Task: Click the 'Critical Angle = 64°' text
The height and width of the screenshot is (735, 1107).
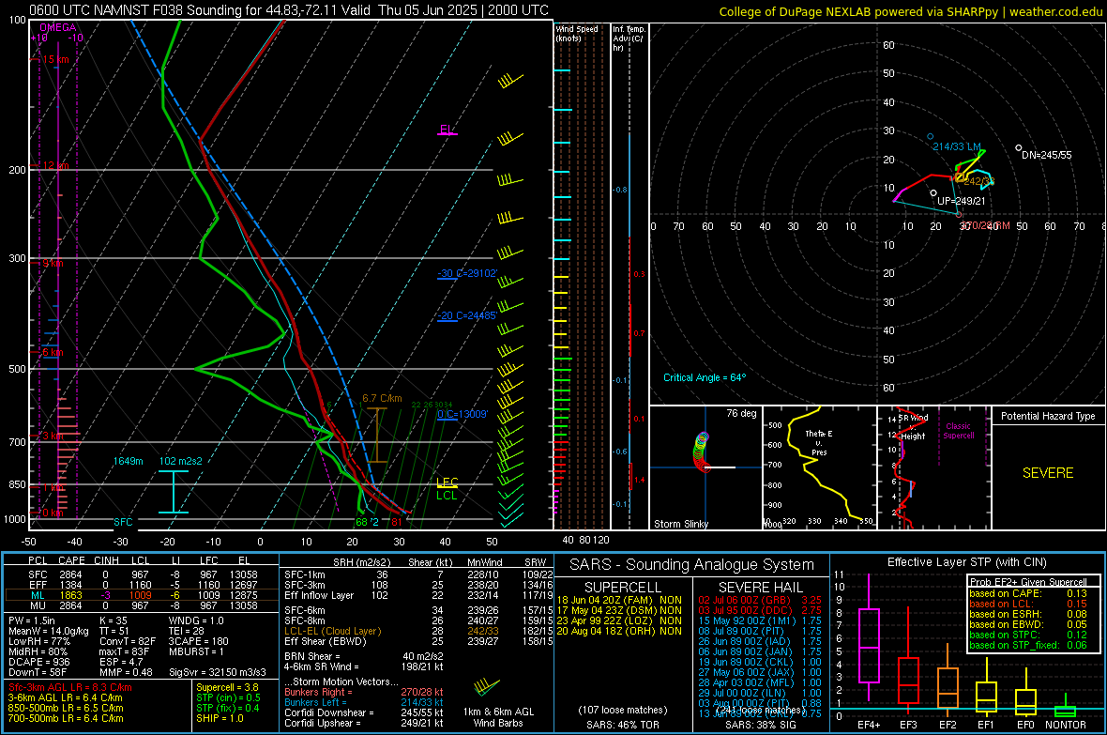Action: point(705,377)
